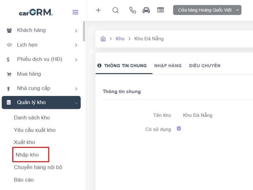Click the car icon in the top bar
253x190 pixels.
click(x=146, y=10)
